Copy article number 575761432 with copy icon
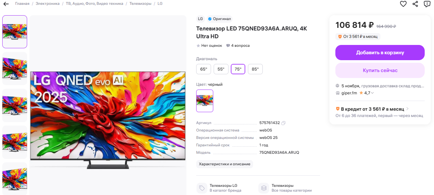The image size is (434, 195). (283, 123)
